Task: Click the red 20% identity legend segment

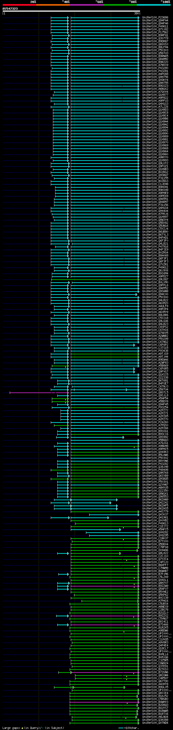Action: point(19,5)
